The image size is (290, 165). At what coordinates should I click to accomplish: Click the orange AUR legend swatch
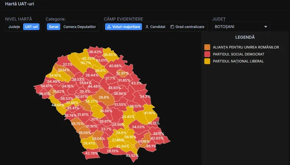click(207, 47)
